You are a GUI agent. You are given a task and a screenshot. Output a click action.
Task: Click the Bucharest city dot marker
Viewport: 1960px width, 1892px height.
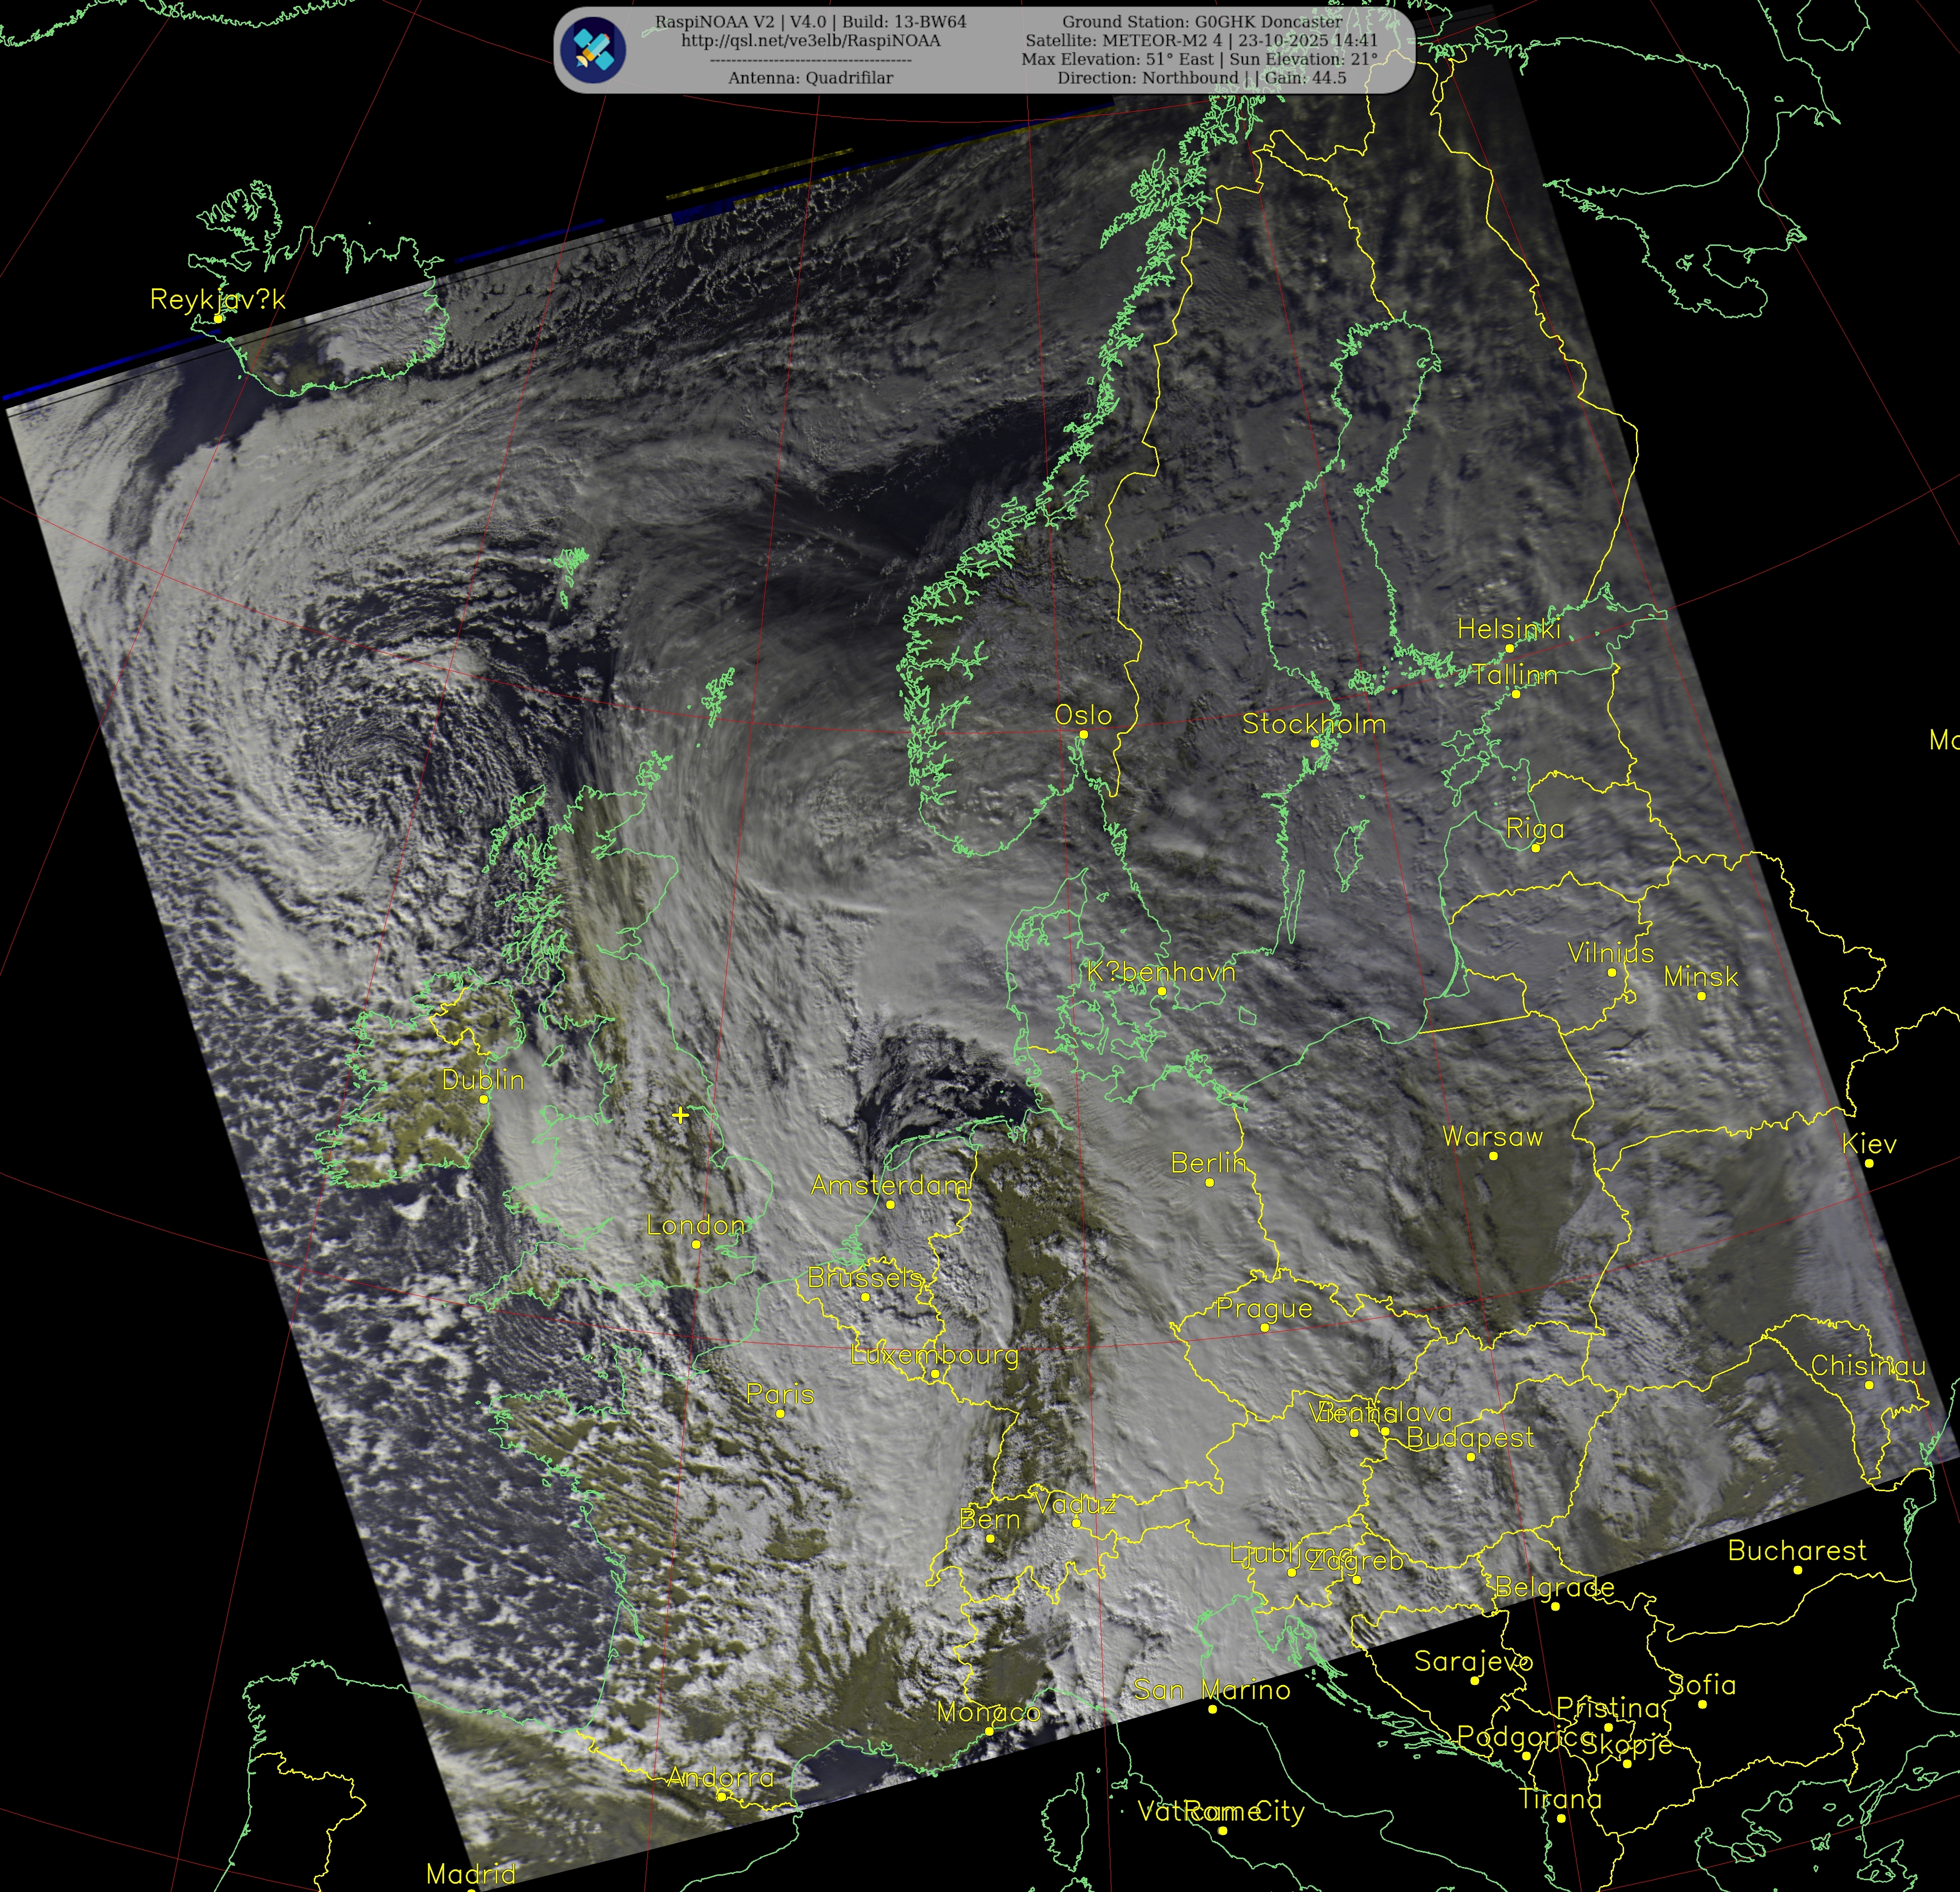pos(1797,1570)
